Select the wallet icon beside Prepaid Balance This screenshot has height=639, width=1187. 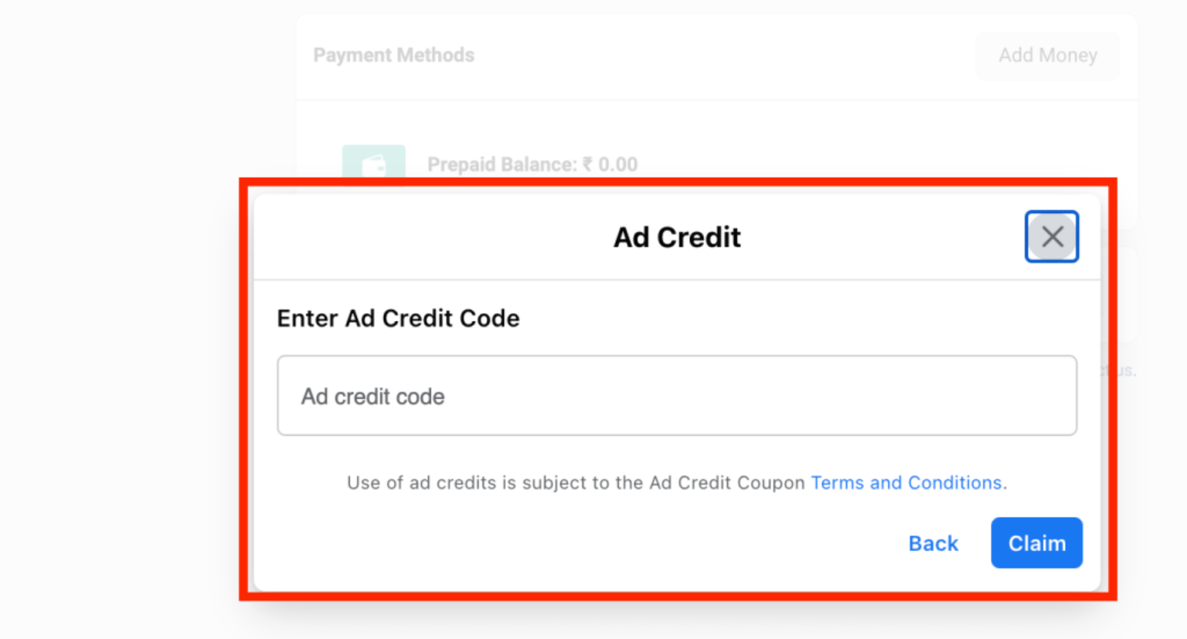point(373,163)
